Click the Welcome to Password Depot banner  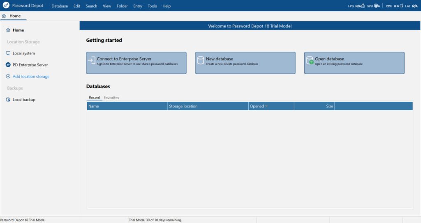pyautogui.click(x=250, y=26)
